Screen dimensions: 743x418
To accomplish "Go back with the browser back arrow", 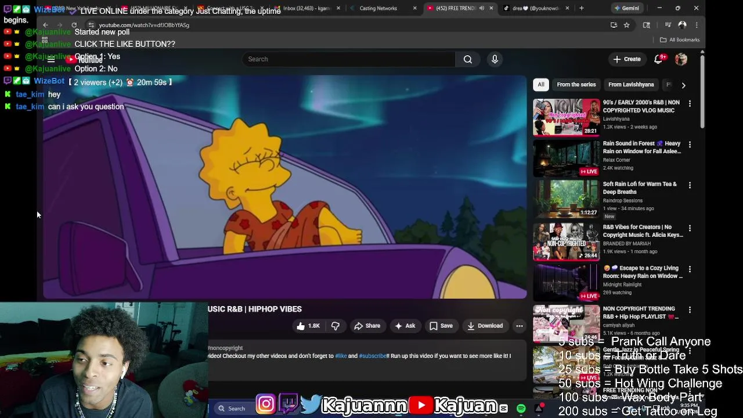I will 45,25.
